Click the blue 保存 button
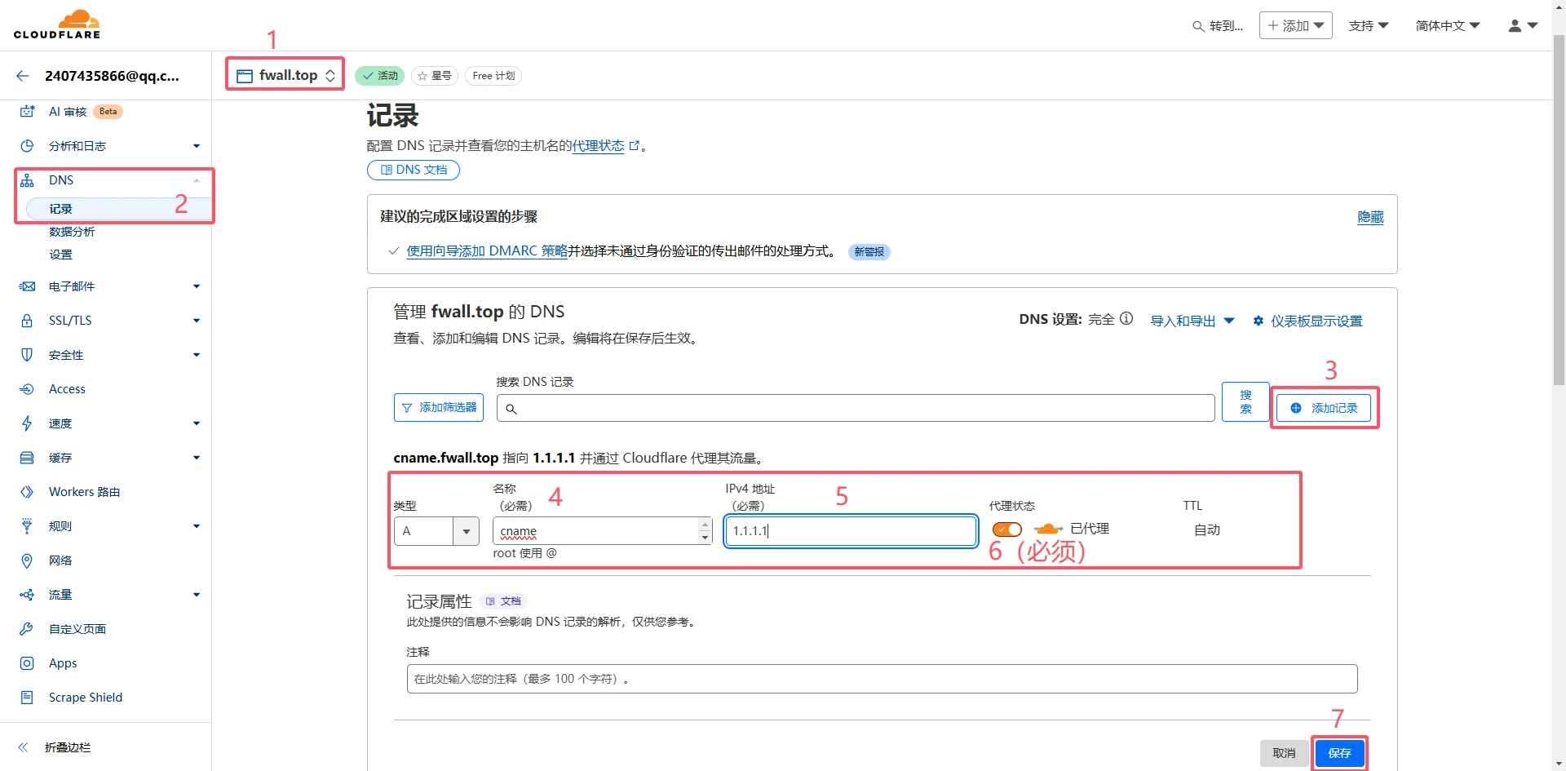This screenshot has width=1566, height=771. pyautogui.click(x=1339, y=753)
